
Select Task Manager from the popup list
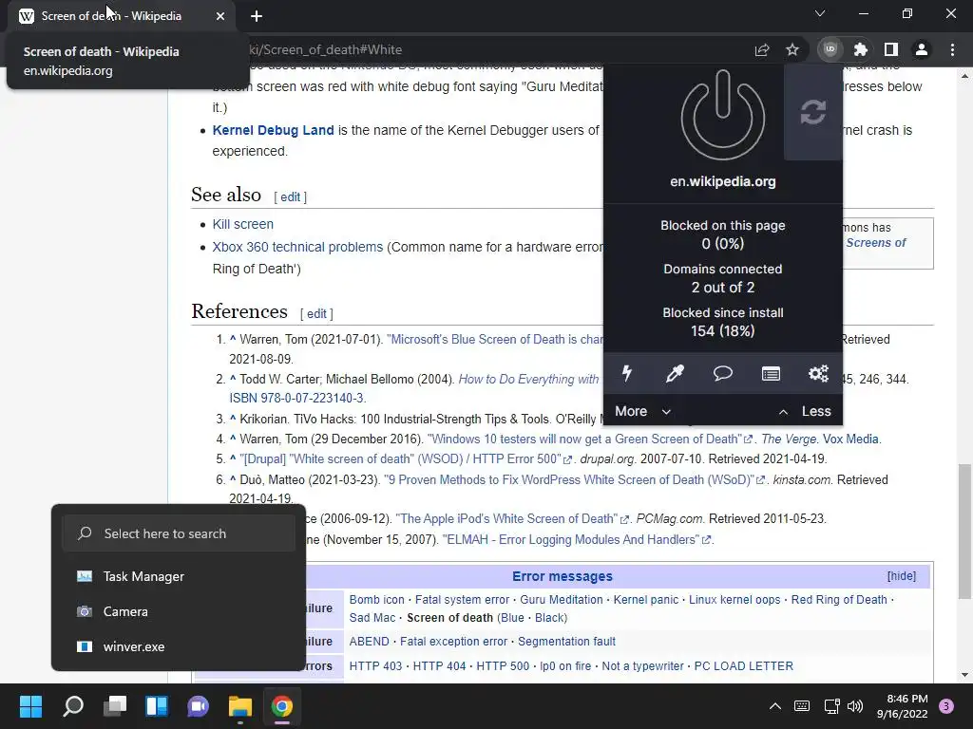tap(179, 576)
